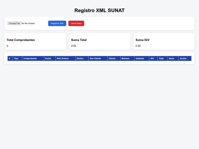Click the Suma Total value 0.00
Viewport: 199px width, 149px height.
pos(73,46)
